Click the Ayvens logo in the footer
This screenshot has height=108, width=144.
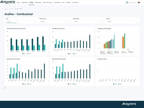129,104
